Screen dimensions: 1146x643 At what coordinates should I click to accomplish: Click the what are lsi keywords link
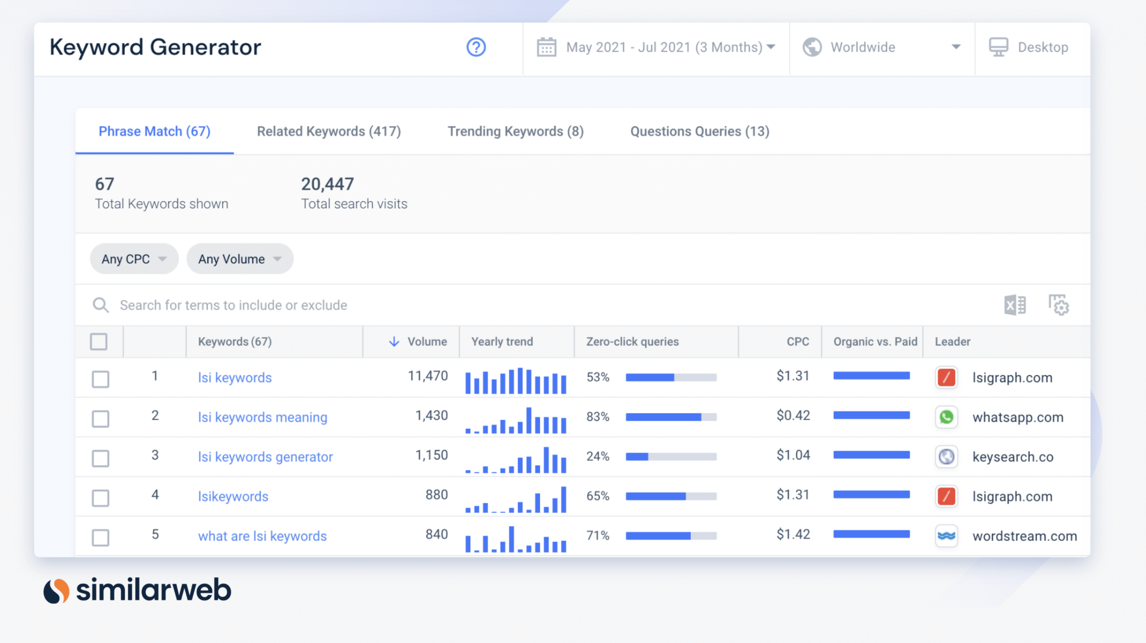262,536
